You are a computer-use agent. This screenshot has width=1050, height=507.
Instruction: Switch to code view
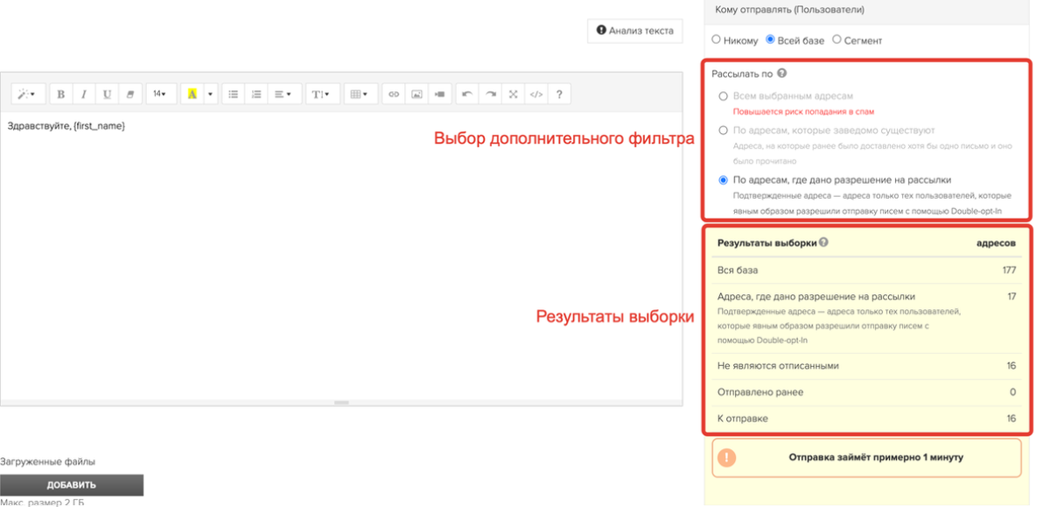[536, 95]
